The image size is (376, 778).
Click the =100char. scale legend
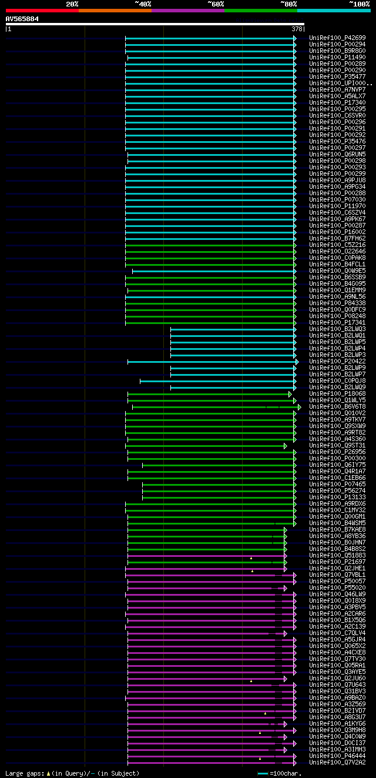[x=280, y=773]
